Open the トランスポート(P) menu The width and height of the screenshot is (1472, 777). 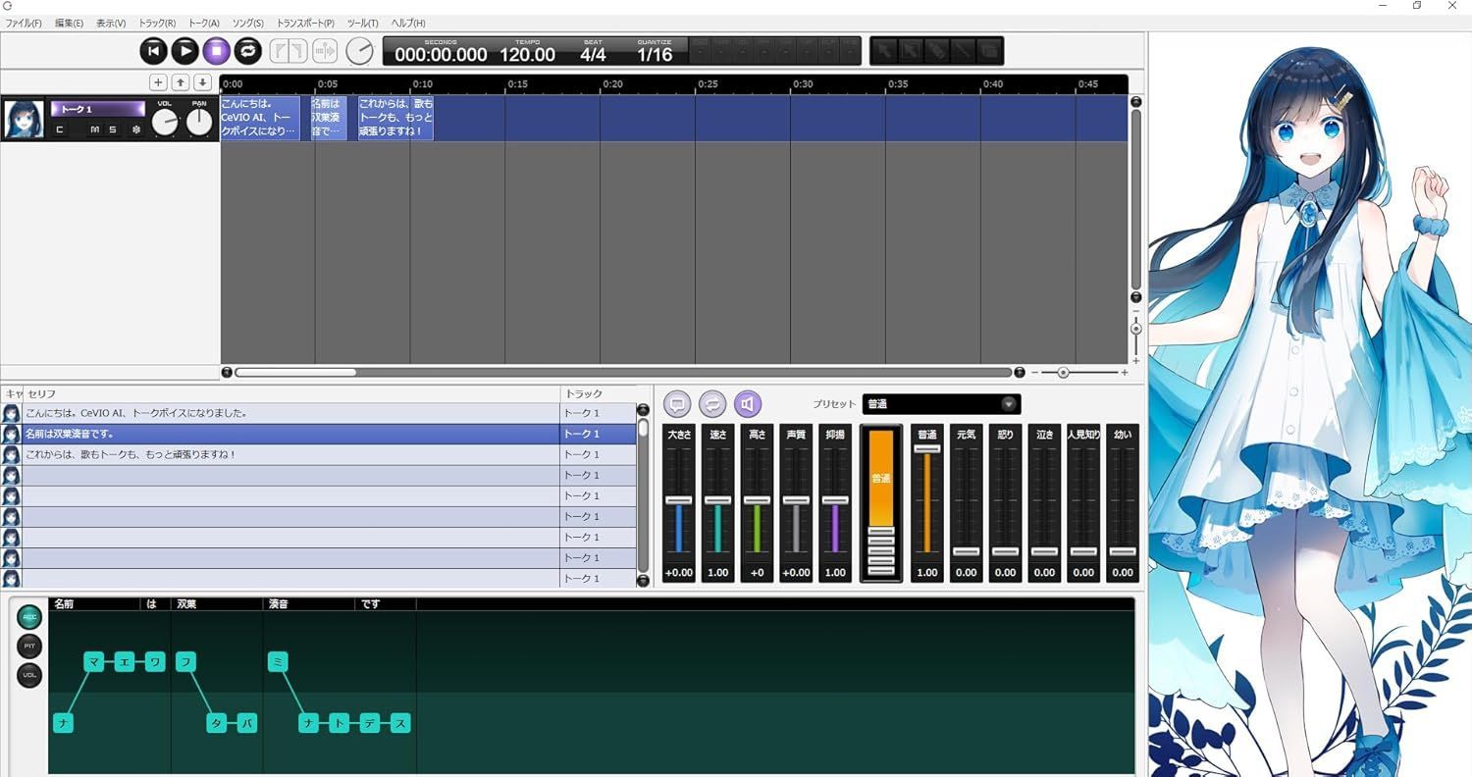pyautogui.click(x=305, y=23)
